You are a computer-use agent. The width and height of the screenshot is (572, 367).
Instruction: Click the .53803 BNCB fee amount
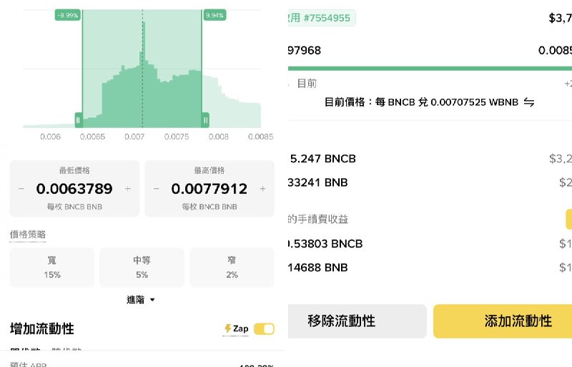pyautogui.click(x=325, y=243)
